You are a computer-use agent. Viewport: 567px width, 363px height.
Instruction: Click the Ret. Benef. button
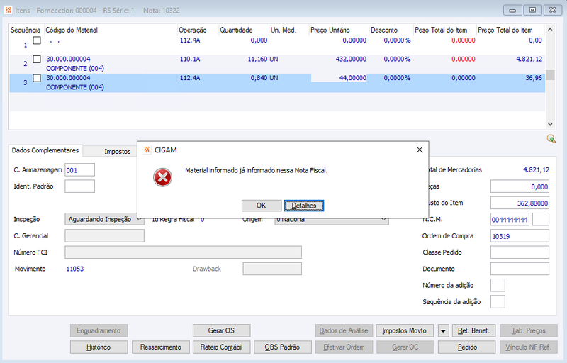click(x=473, y=330)
